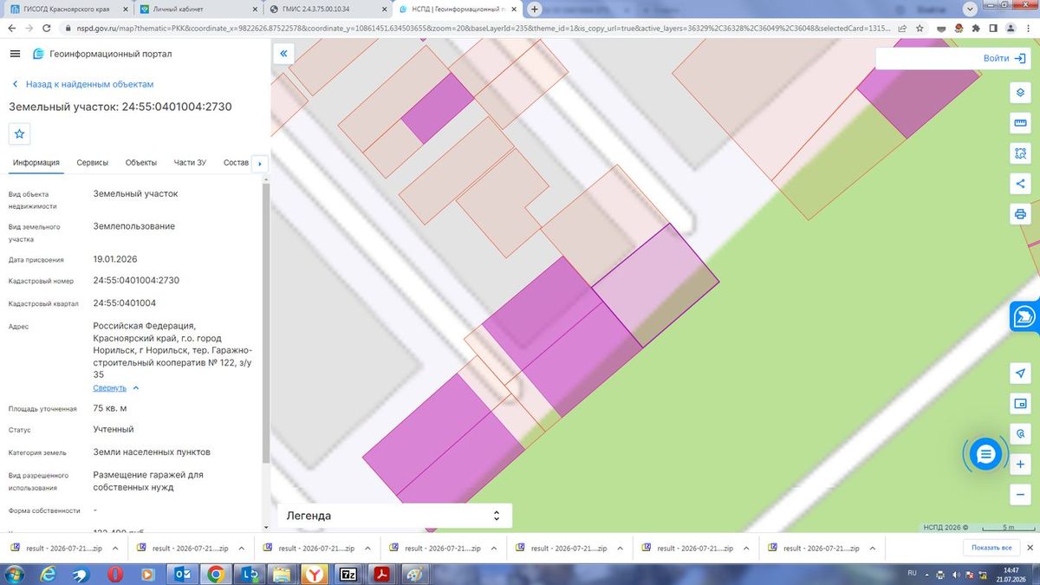Open a new browser tab
This screenshot has width=1040, height=585.
[x=535, y=9]
